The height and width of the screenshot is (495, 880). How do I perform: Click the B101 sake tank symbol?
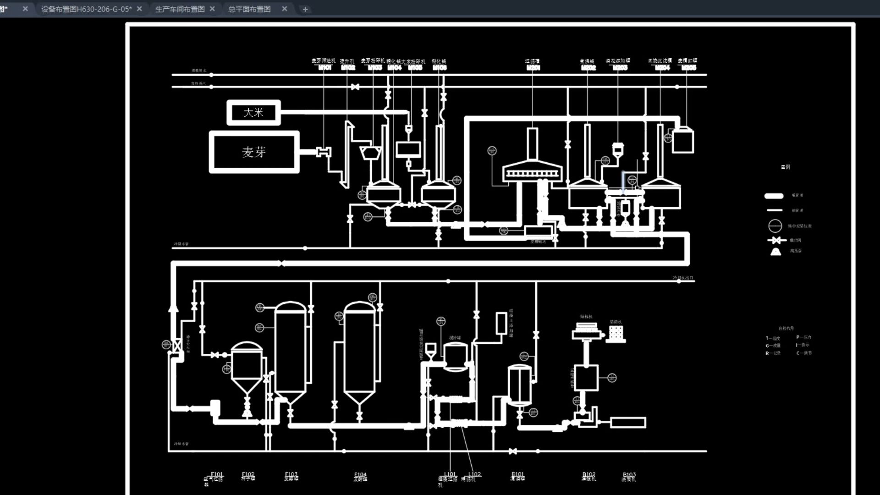[520, 385]
